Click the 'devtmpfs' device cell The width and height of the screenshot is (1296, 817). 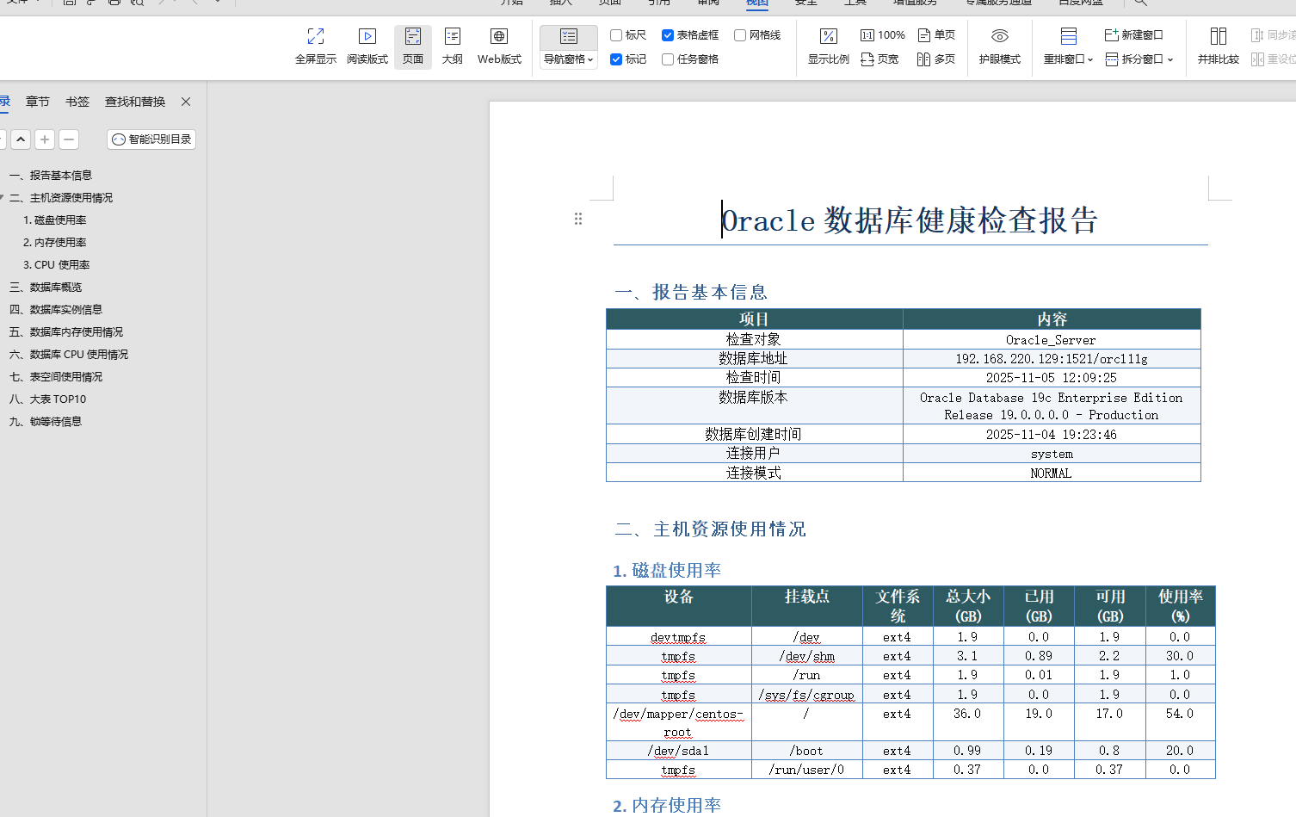tap(678, 638)
